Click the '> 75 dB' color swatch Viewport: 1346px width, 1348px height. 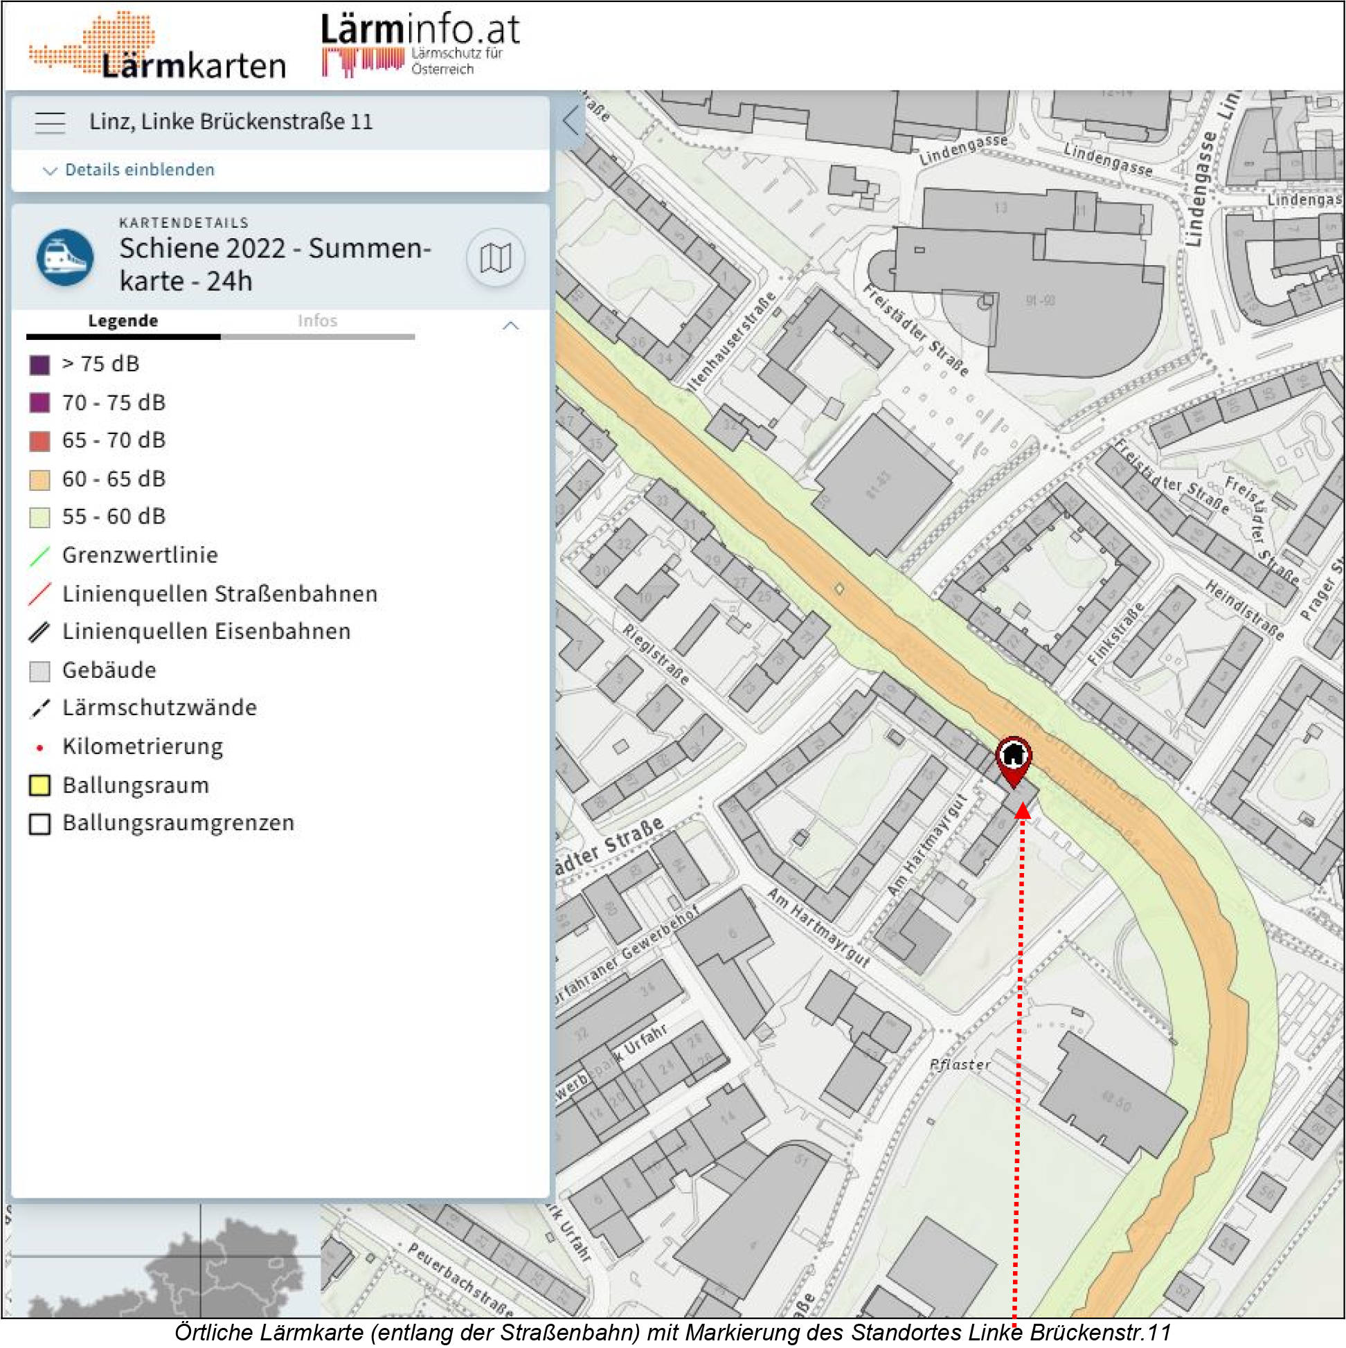[39, 364]
